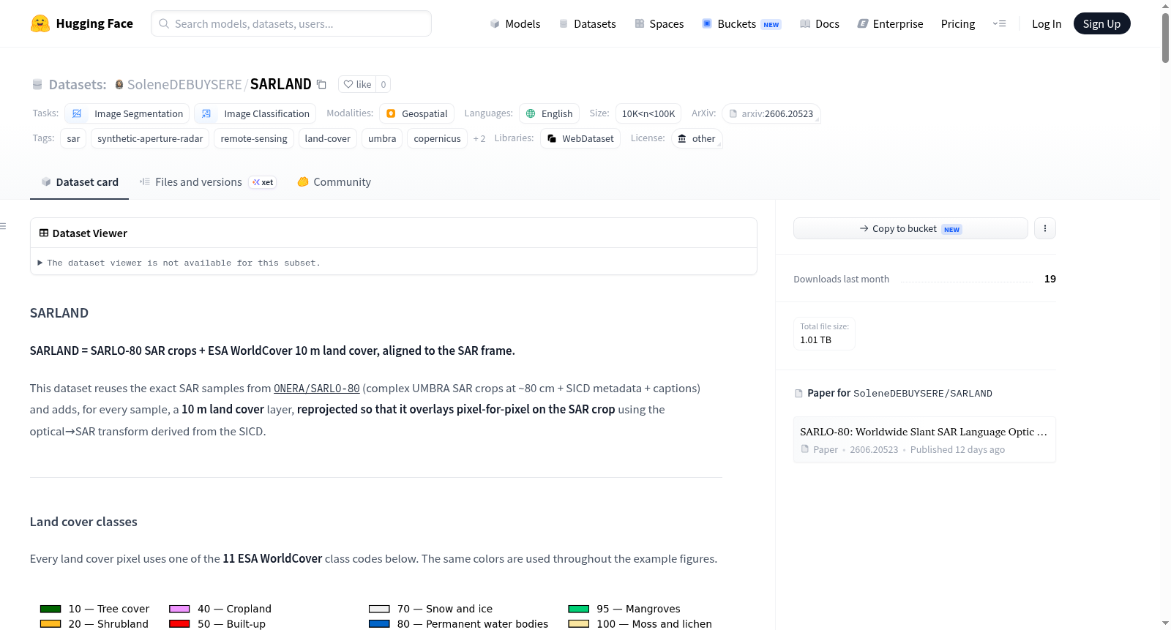Click the page vertical scrollbar

(1165, 38)
